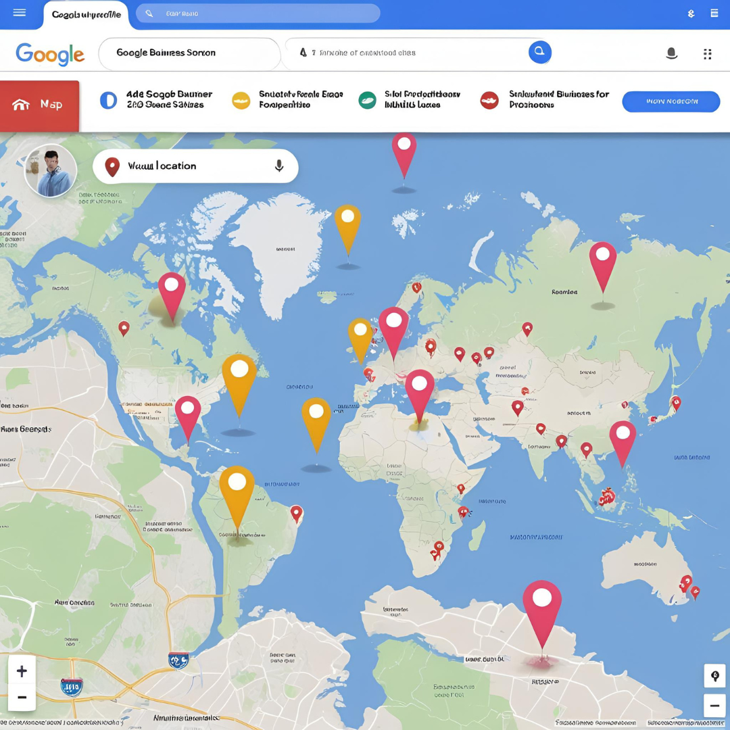The width and height of the screenshot is (730, 730).
Task: Click the tab bar search field
Action: [x=258, y=14]
